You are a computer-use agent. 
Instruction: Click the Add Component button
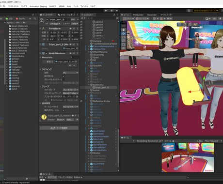59,128
